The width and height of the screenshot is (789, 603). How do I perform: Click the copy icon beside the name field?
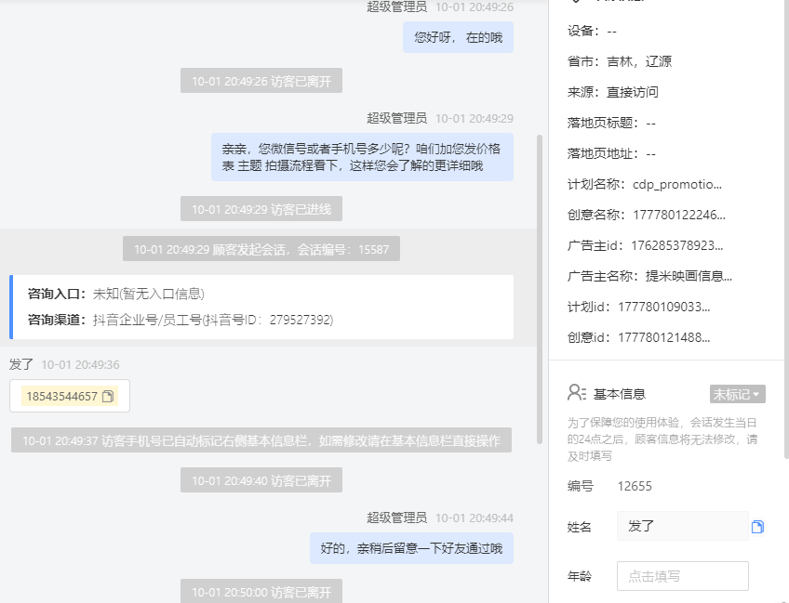757,527
